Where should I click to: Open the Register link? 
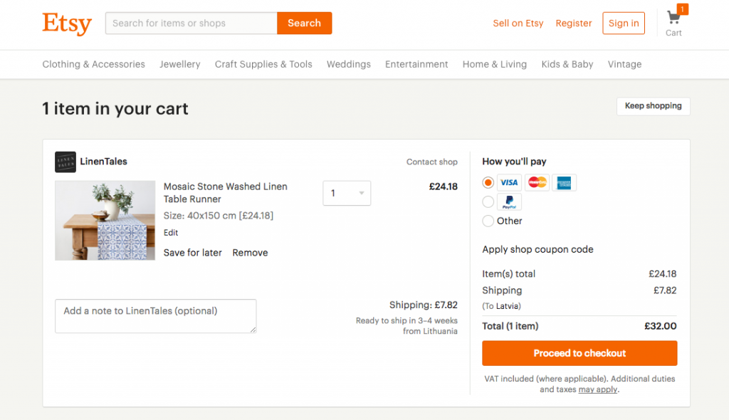pyautogui.click(x=574, y=23)
